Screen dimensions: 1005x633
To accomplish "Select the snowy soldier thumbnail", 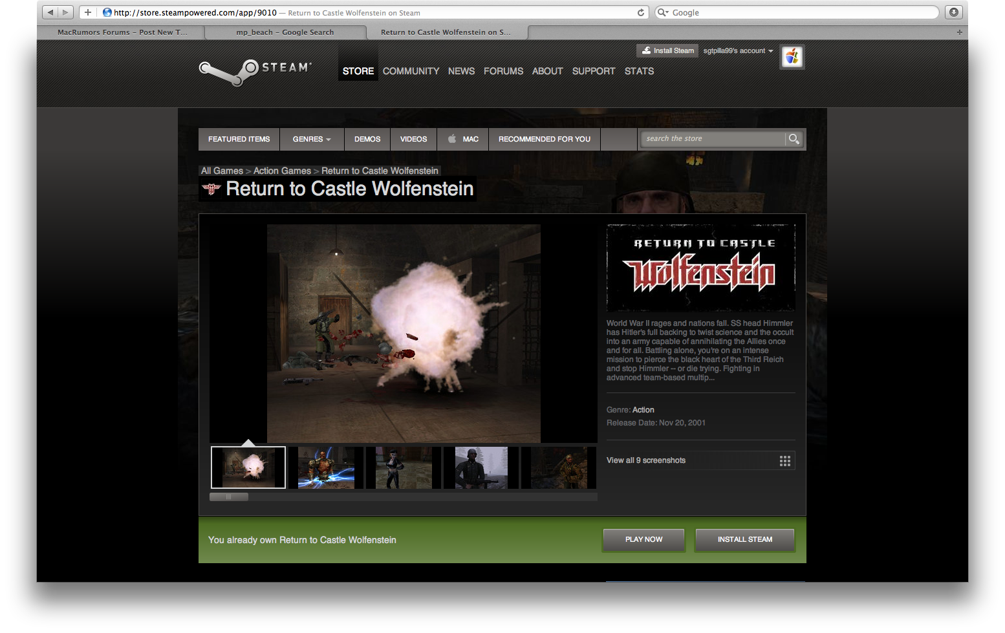I will pyautogui.click(x=481, y=467).
